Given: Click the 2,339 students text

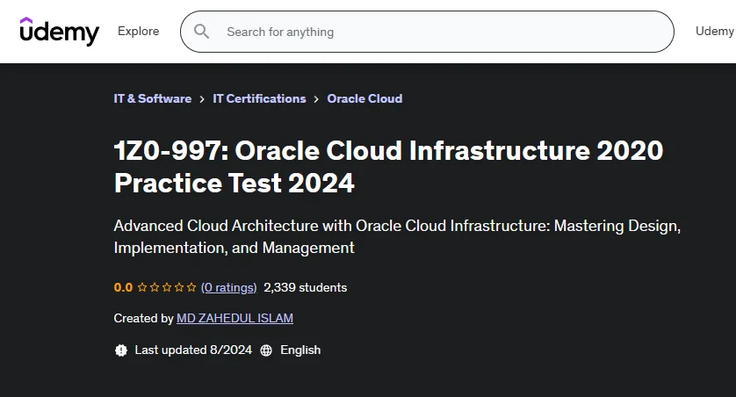Looking at the screenshot, I should click(x=305, y=287).
